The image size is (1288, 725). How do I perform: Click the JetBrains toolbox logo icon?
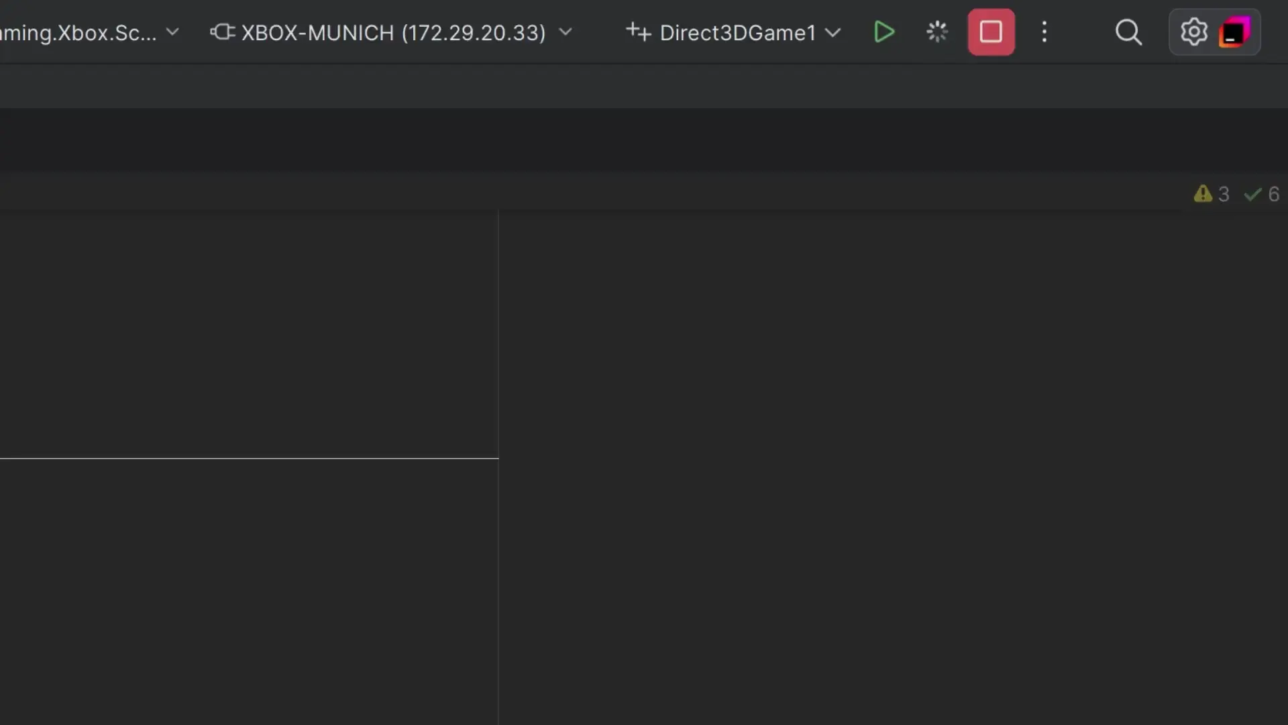point(1235,32)
